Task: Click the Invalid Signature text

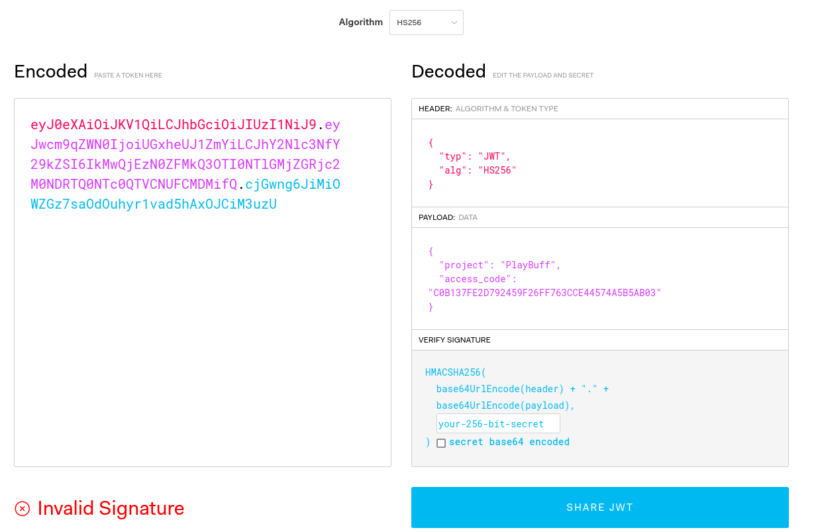Action: 111,508
